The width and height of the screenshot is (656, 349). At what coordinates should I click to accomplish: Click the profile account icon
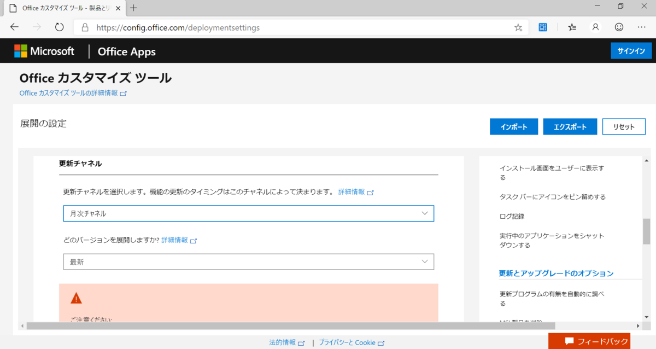tap(595, 27)
